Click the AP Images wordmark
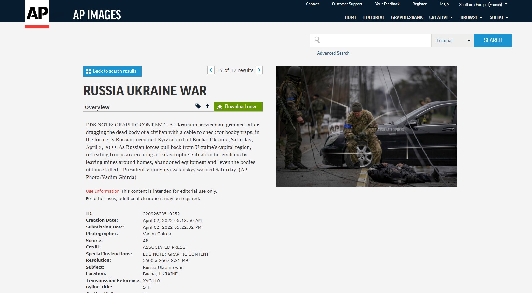This screenshot has height=293, width=532. 97,15
